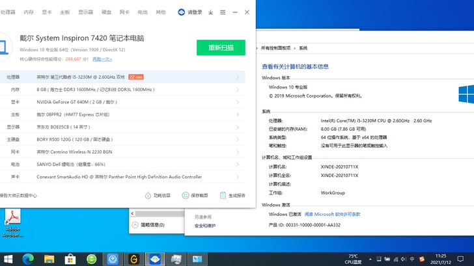Screen dimensions: 474x266
Task: Open the Adobe Acrobat desktop shortcut
Action: (x=12, y=223)
